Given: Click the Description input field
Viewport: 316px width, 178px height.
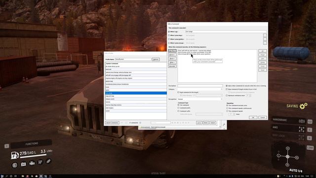Looking at the screenshot, I should tap(200, 86).
